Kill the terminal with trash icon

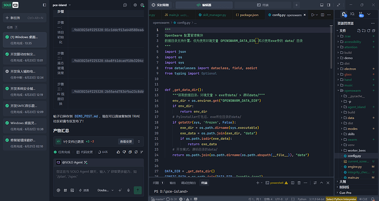299,183
